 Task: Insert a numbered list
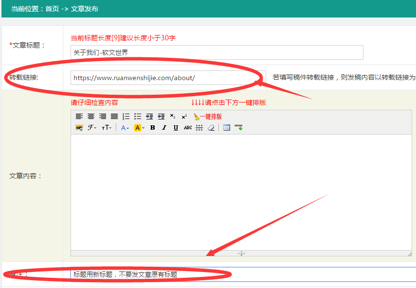tap(126, 117)
